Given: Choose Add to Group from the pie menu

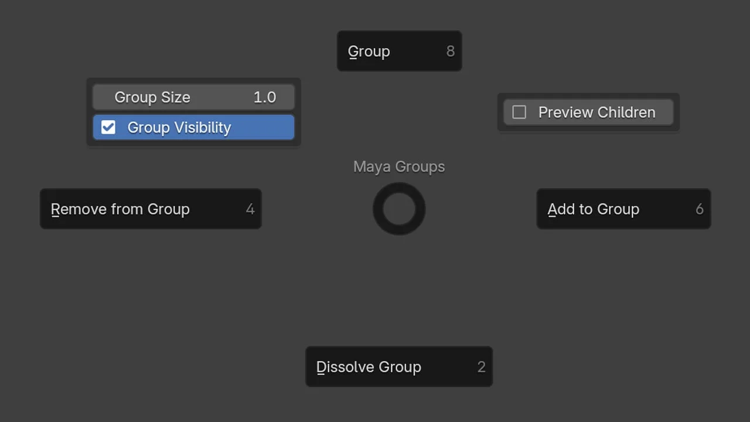Looking at the screenshot, I should pyautogui.click(x=623, y=209).
